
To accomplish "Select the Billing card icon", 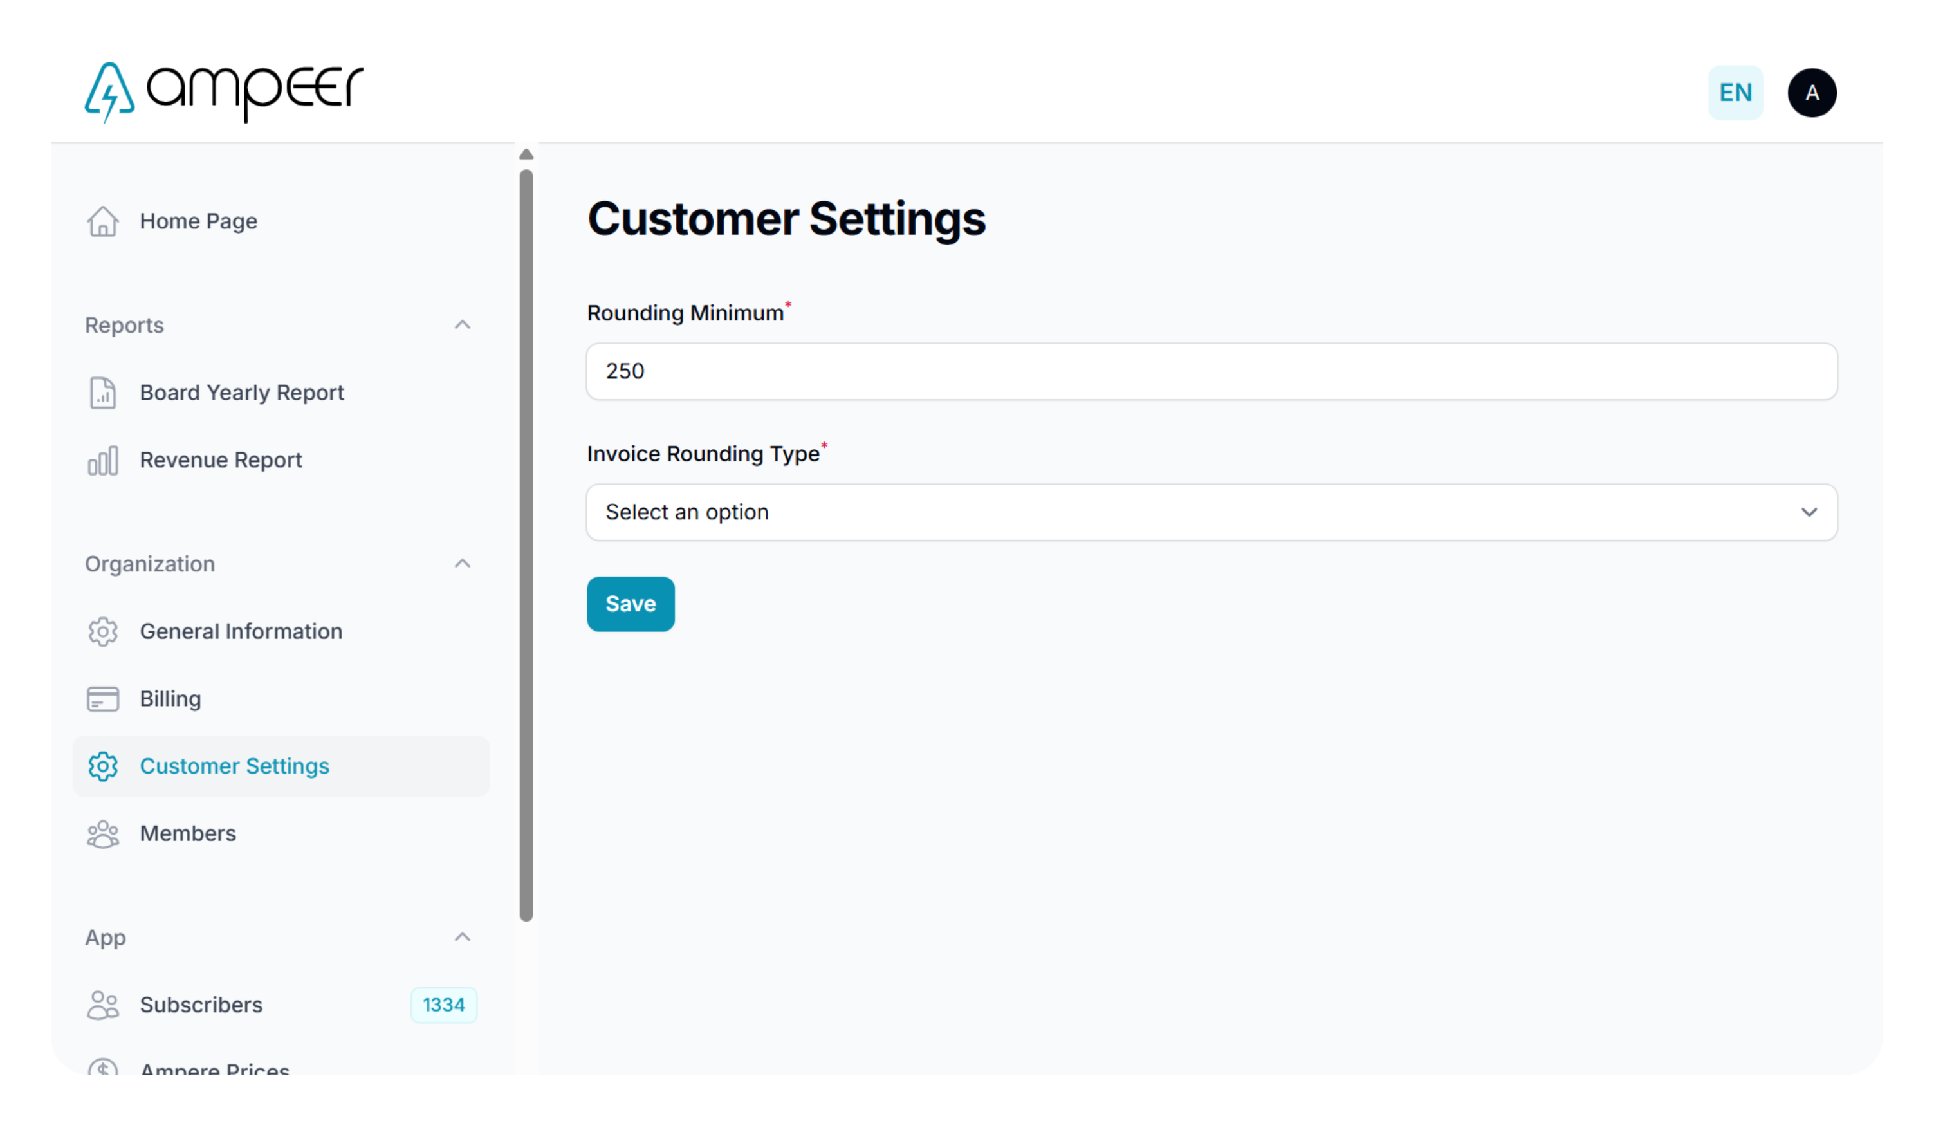I will (103, 699).
